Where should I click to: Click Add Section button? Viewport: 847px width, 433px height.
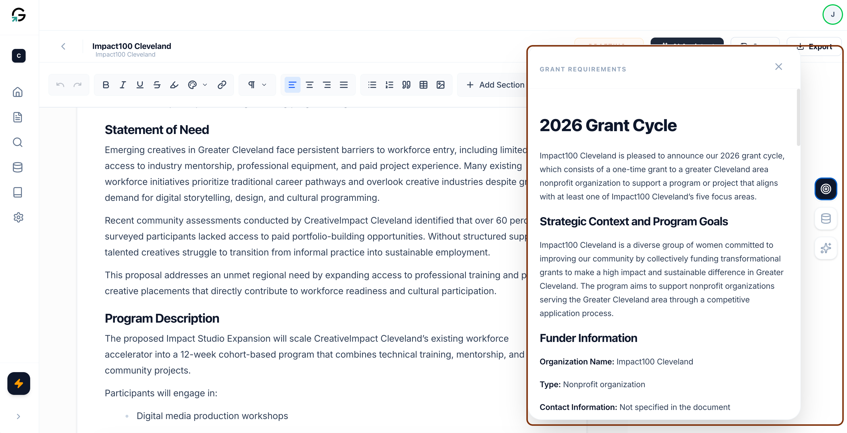point(496,85)
